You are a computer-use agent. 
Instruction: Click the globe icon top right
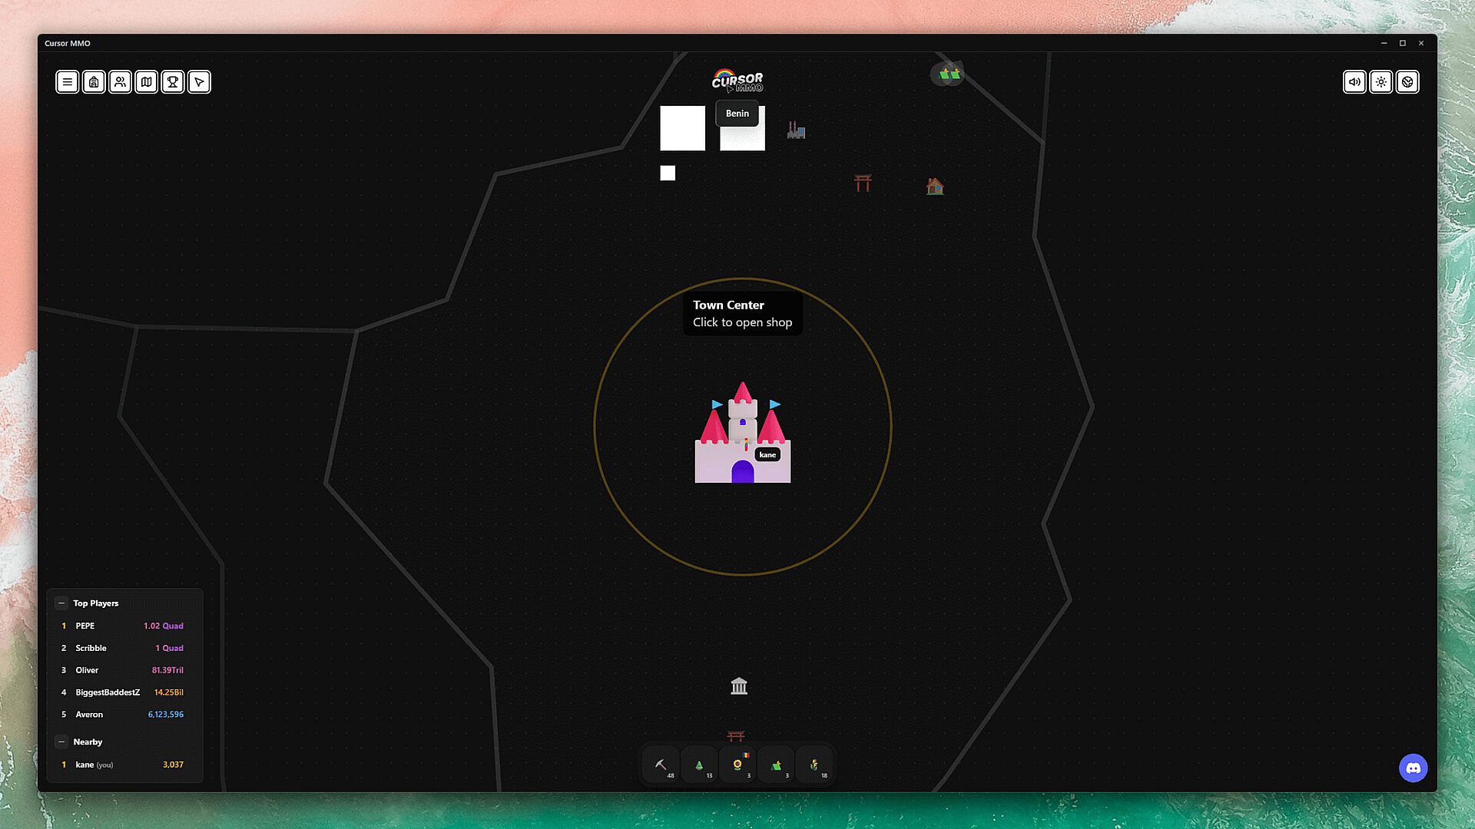[x=1407, y=82]
